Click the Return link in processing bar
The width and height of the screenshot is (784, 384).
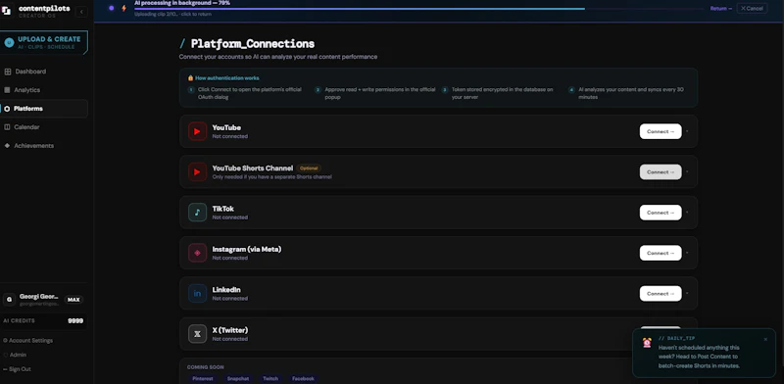721,9
